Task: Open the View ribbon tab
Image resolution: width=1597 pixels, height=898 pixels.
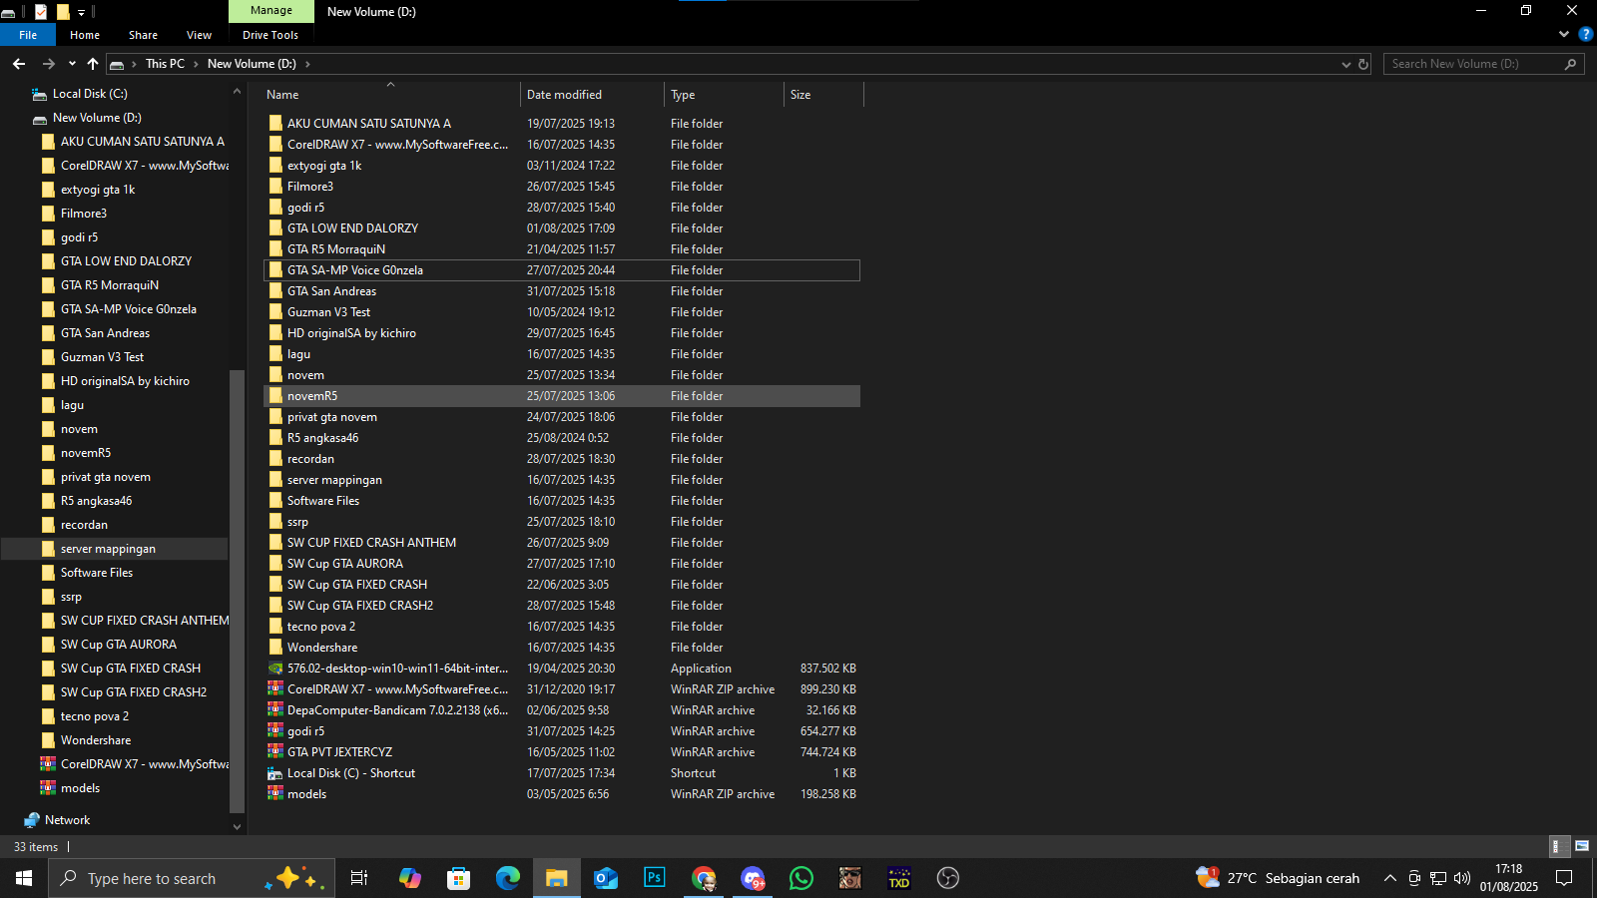Action: (199, 35)
